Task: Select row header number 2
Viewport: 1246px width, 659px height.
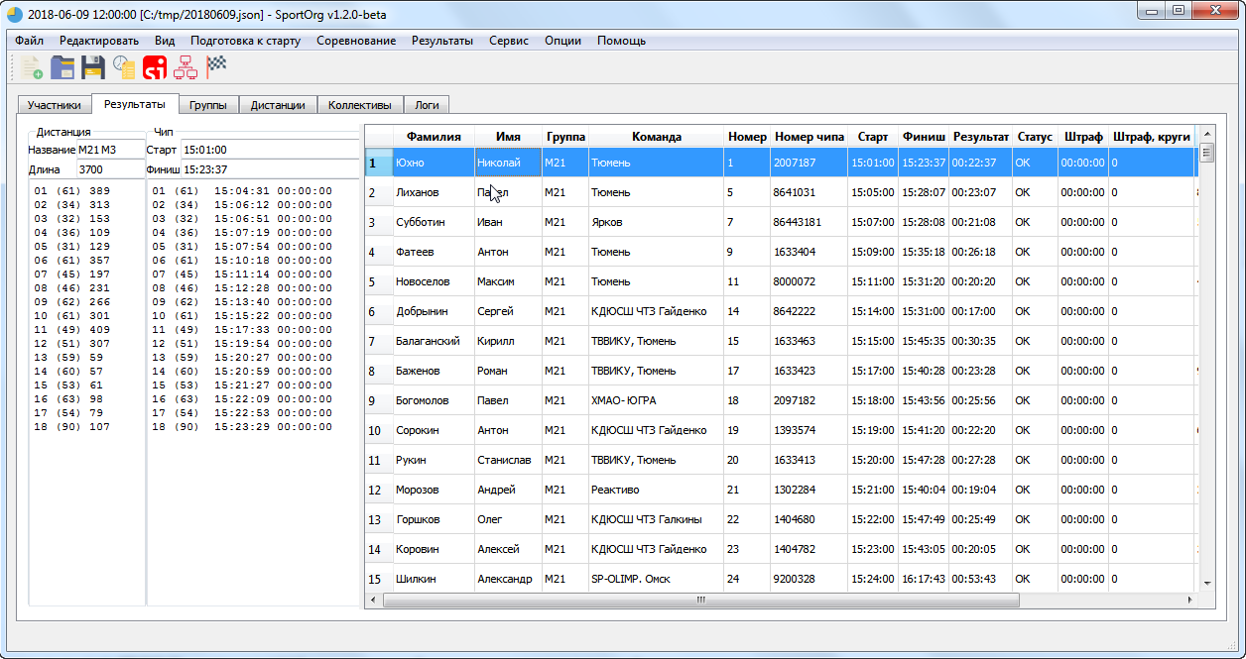Action: pyautogui.click(x=379, y=192)
